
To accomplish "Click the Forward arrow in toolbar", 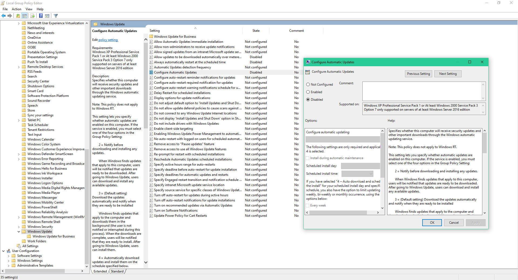I will coord(10,16).
